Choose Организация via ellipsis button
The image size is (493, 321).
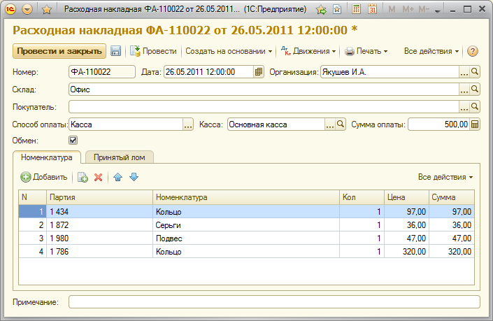464,72
